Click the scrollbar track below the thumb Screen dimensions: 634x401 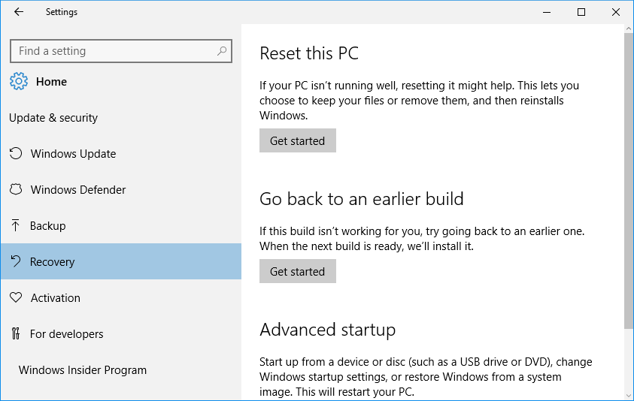(x=629, y=360)
